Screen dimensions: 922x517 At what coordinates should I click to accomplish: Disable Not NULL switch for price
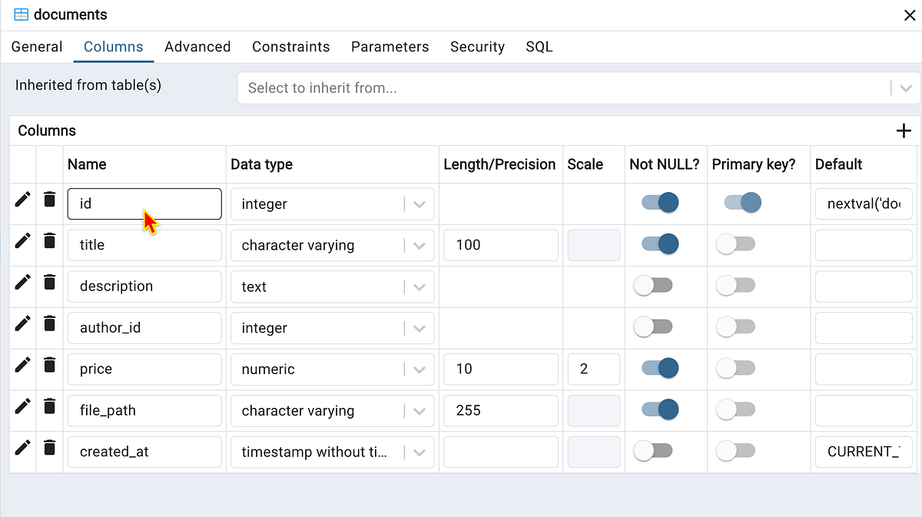pos(660,368)
